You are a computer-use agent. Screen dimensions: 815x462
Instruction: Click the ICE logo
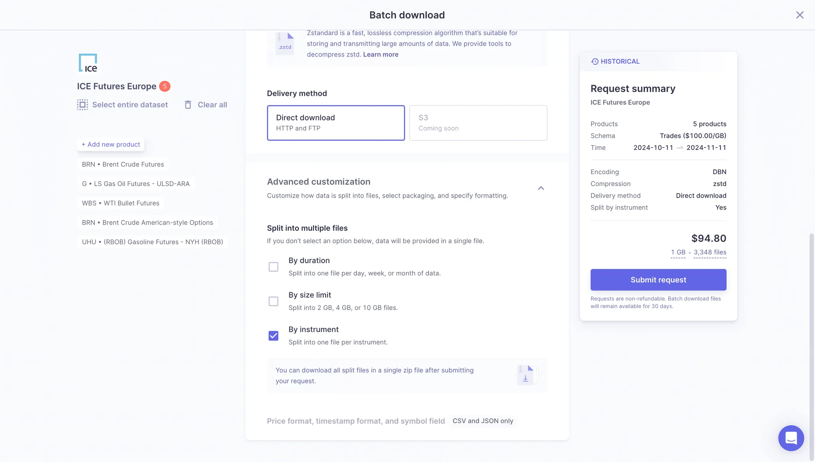[x=88, y=63]
